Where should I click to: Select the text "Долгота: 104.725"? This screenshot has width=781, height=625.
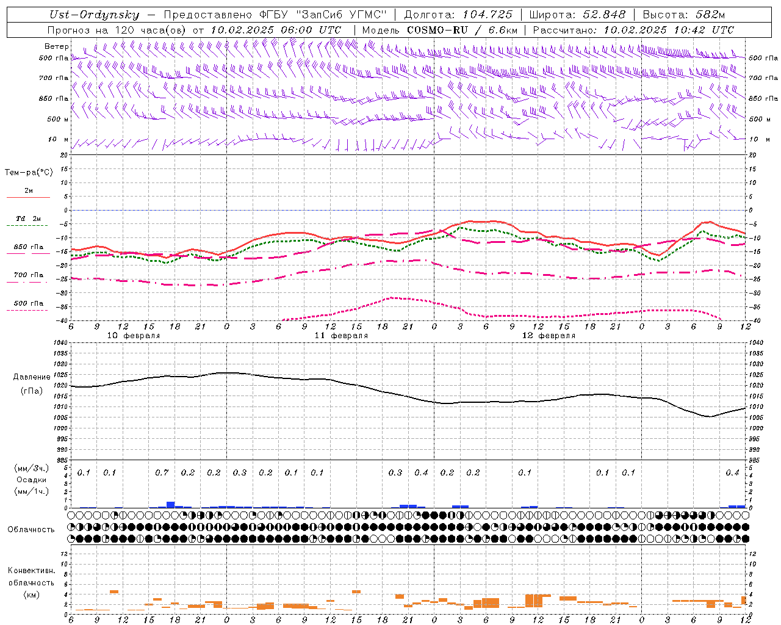459,15
